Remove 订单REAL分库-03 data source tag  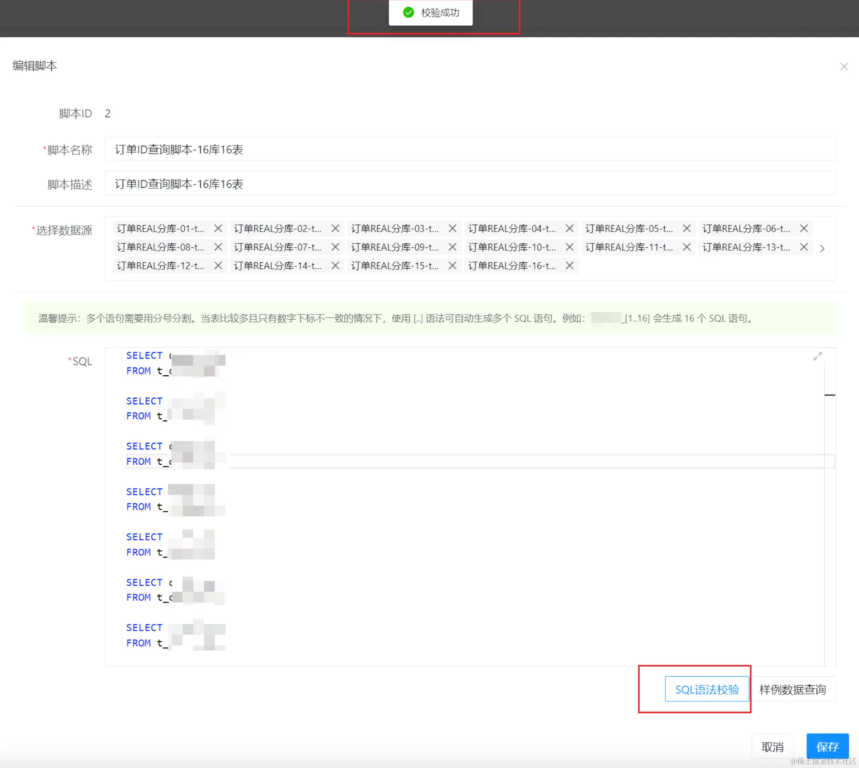click(452, 228)
